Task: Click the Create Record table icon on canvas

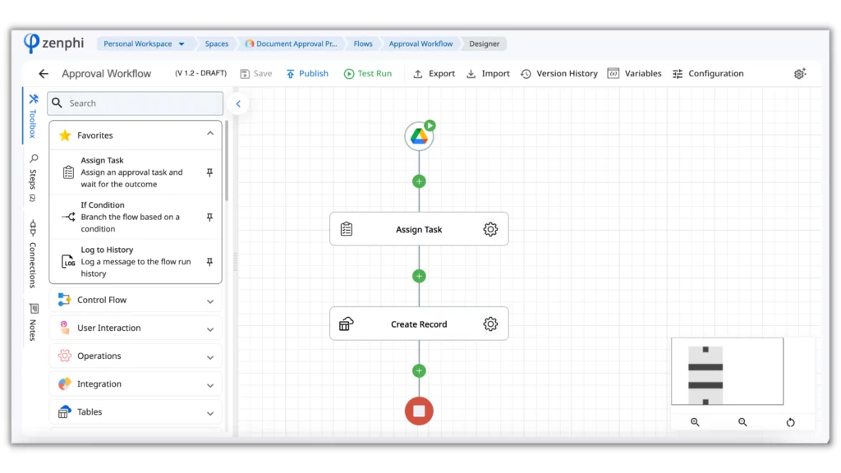Action: click(x=347, y=324)
